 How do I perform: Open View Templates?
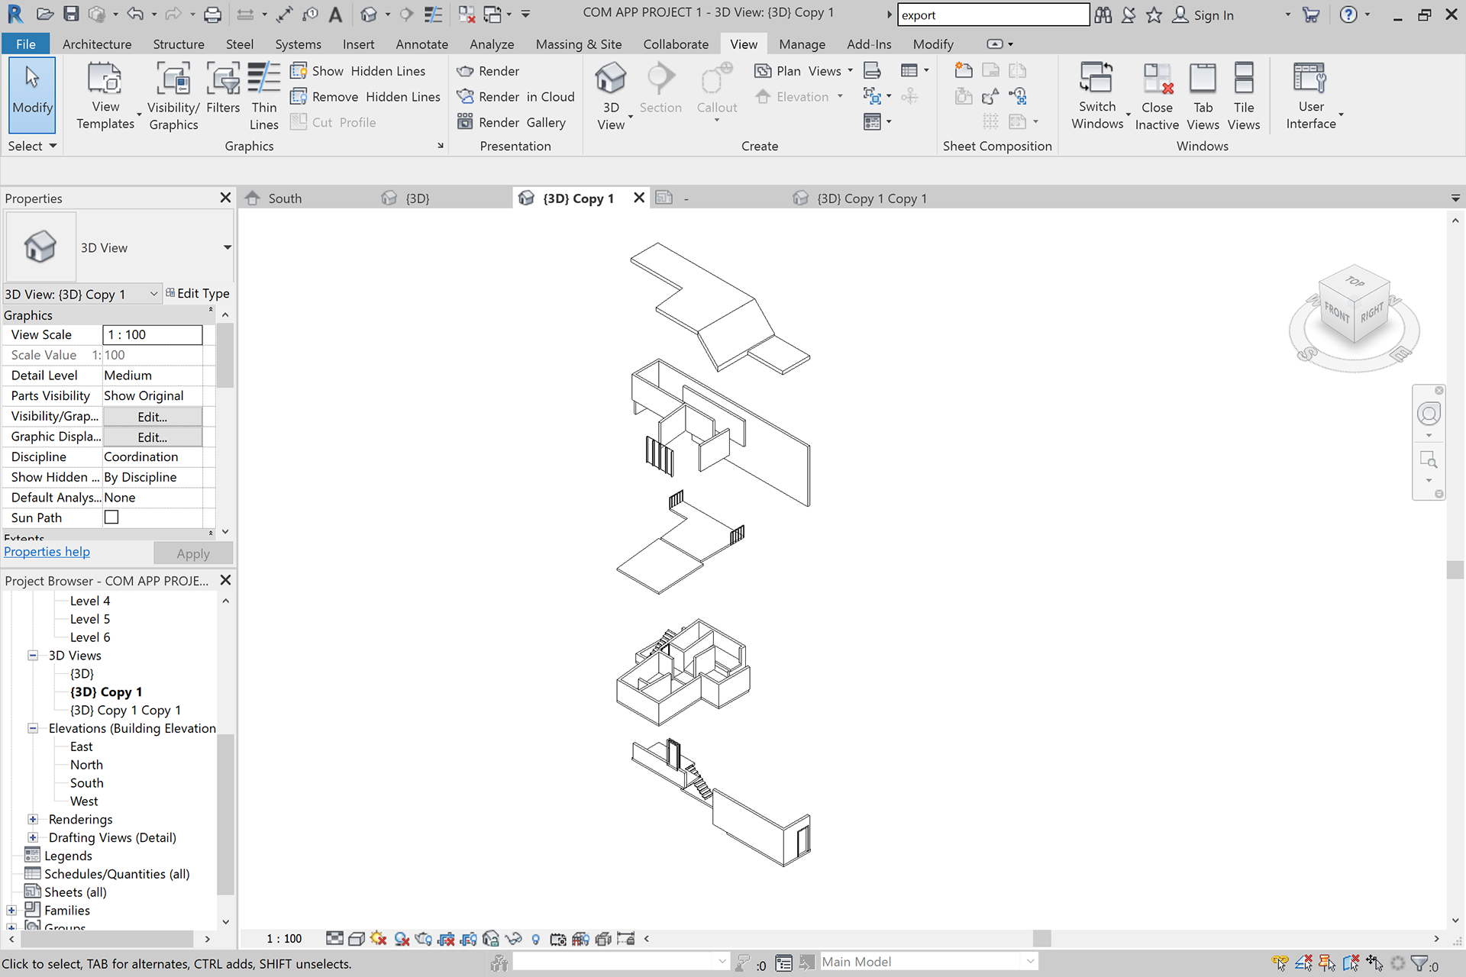(105, 98)
